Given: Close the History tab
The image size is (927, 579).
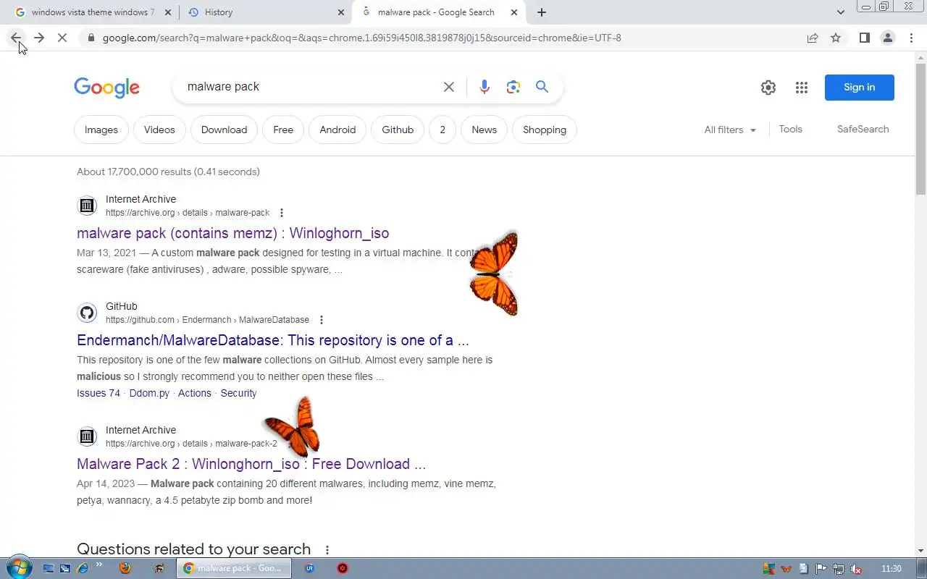Looking at the screenshot, I should 341,12.
